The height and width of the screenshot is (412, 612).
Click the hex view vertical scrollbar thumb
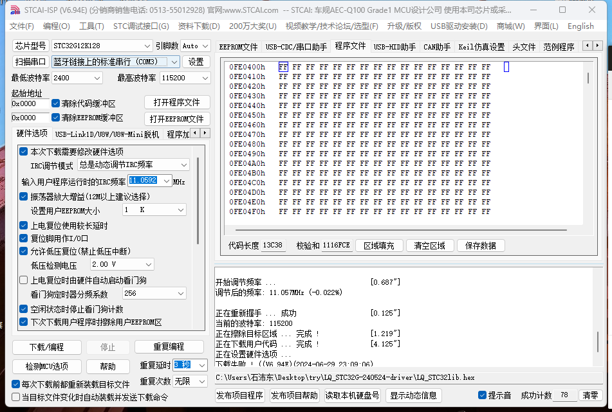[x=588, y=78]
